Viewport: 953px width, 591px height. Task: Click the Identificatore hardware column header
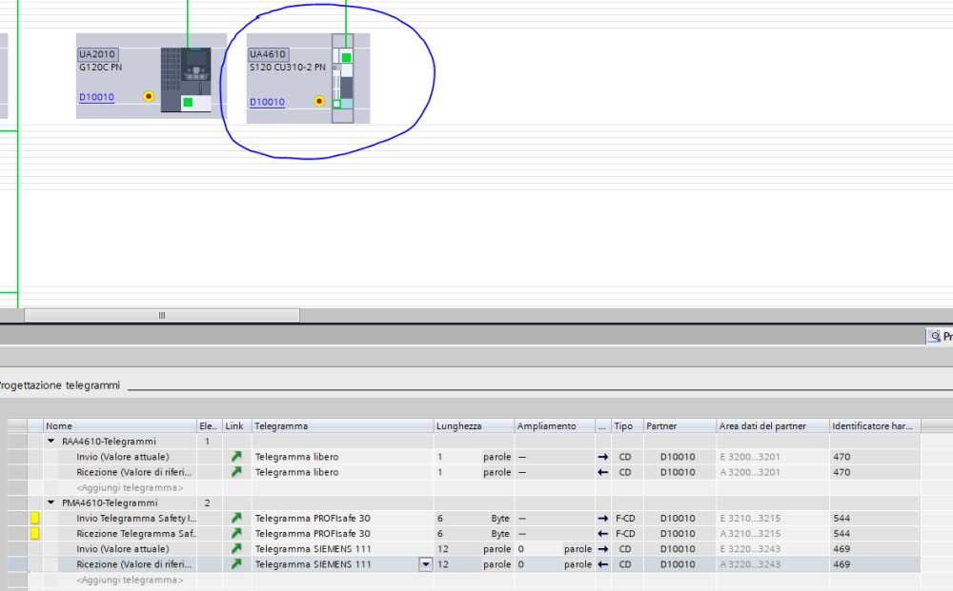click(875, 426)
